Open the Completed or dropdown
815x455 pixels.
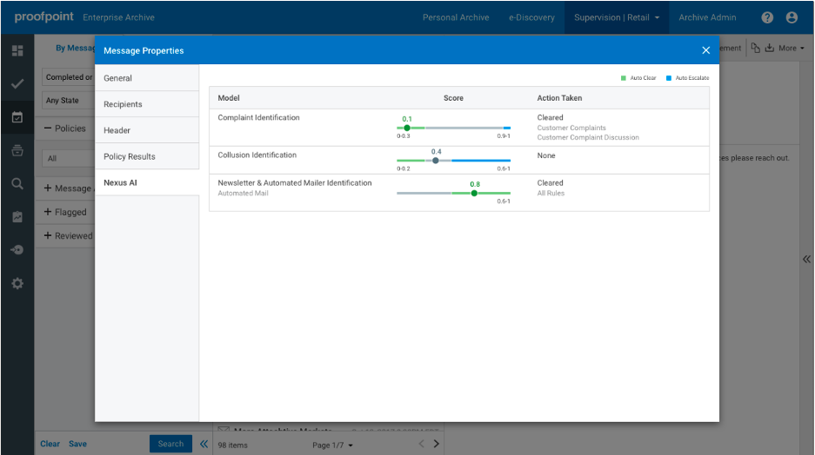point(68,76)
